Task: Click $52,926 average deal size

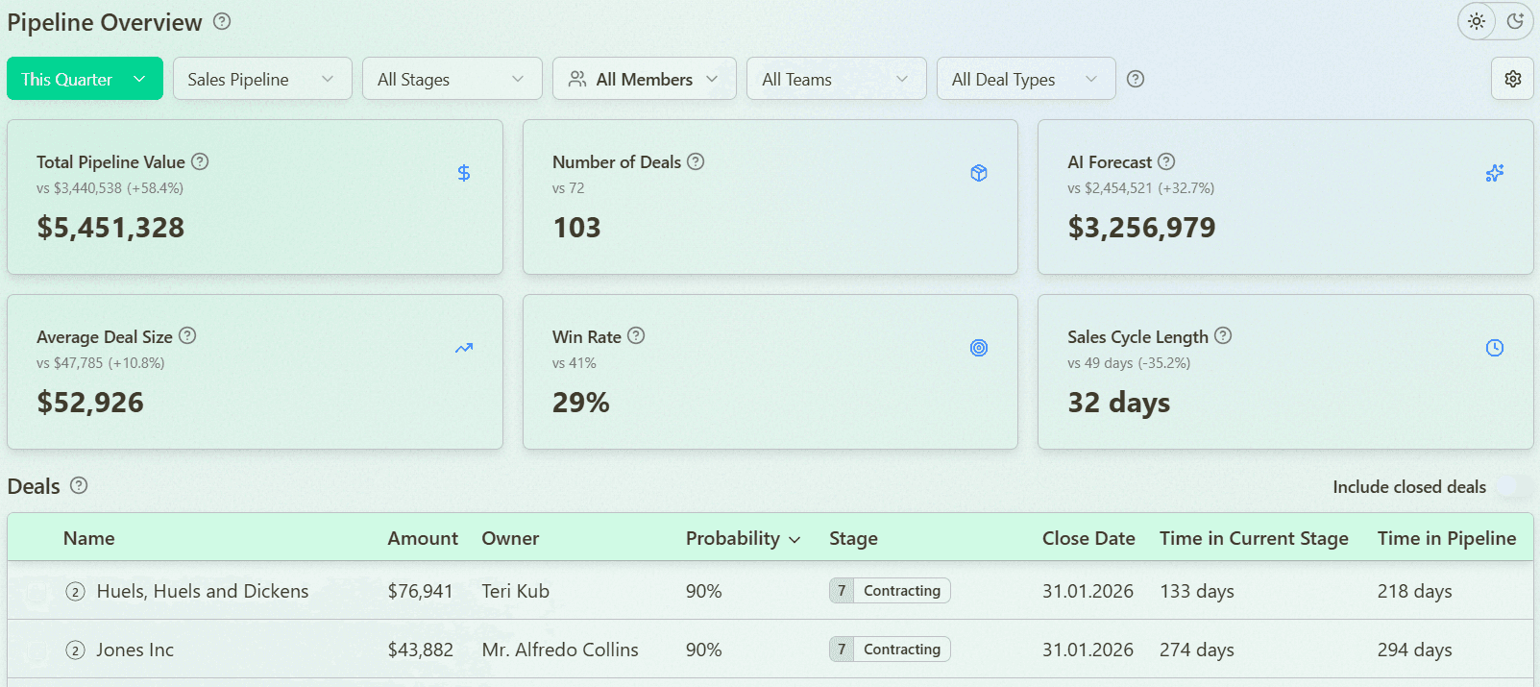Action: tap(90, 403)
